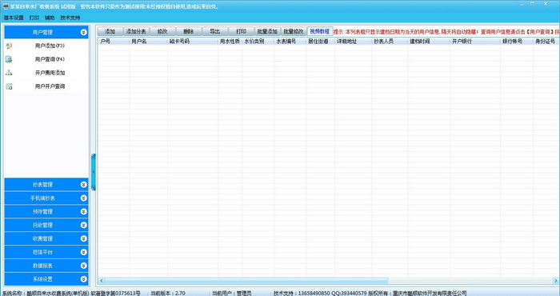This screenshot has width=560, height=296.
Task: Sort by the 用水性质 column header
Action: click(x=230, y=42)
